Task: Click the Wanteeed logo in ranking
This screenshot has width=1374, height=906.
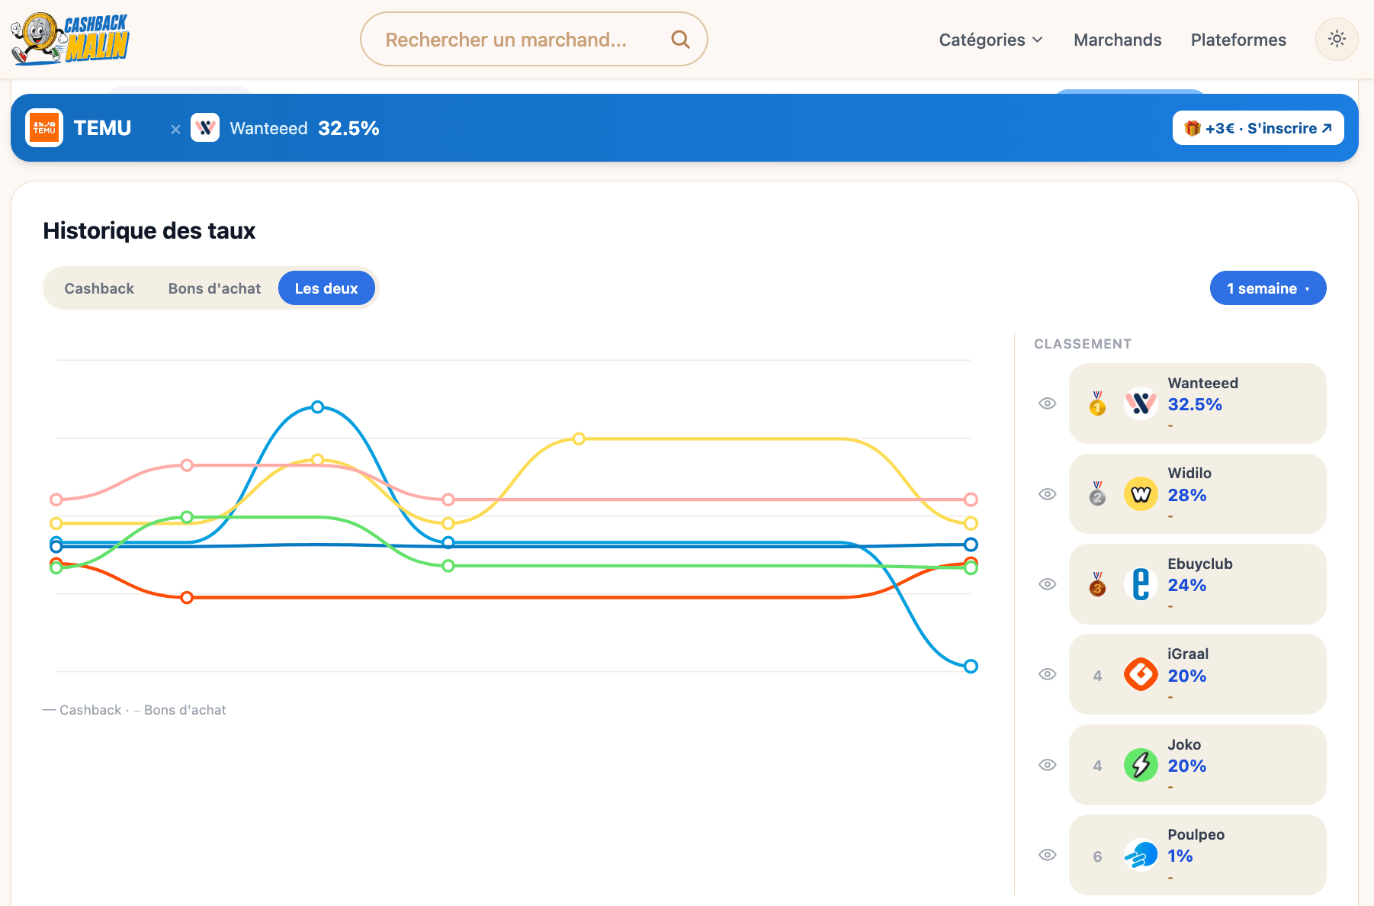Action: coord(1141,403)
